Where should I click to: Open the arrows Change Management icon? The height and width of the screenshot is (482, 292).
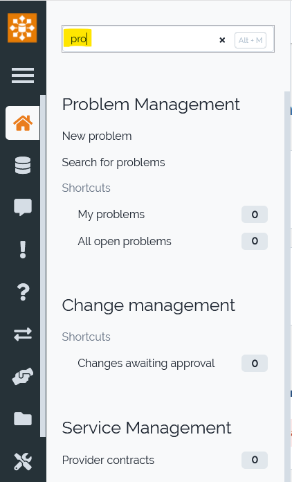[23, 334]
